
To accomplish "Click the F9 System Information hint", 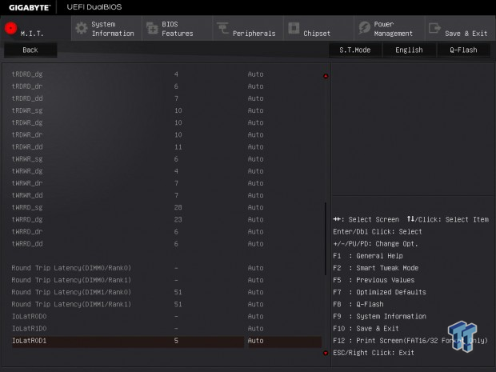I will 379,316.
